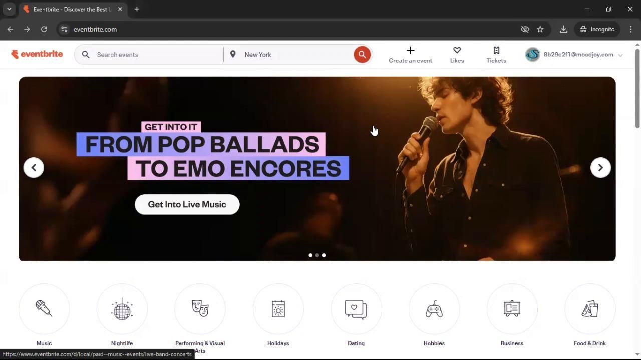The image size is (641, 360).
Task: Go to the previous banner slide arrow
Action: pyautogui.click(x=34, y=168)
